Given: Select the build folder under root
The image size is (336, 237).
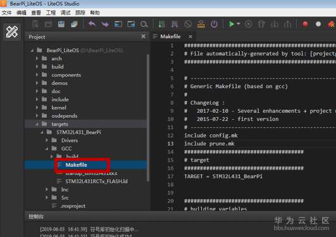Looking at the screenshot, I should (58, 67).
